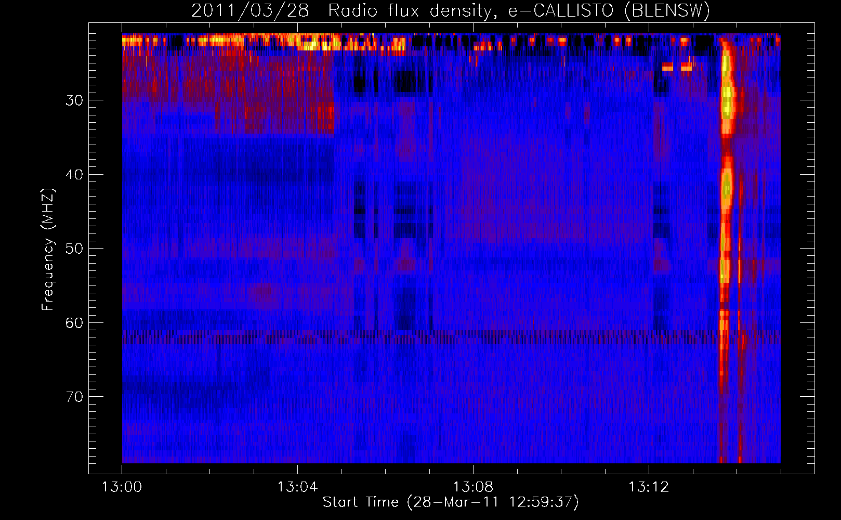
Task: Click the plot title '2011/03/28 Radio flux density, e-CALLISTO (BLENSW)'
Action: point(451,10)
